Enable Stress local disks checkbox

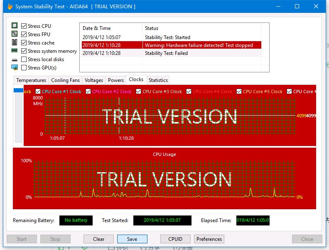(24, 59)
